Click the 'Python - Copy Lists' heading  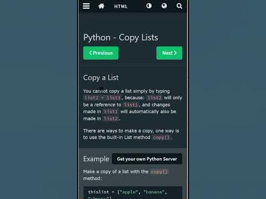coord(121,38)
